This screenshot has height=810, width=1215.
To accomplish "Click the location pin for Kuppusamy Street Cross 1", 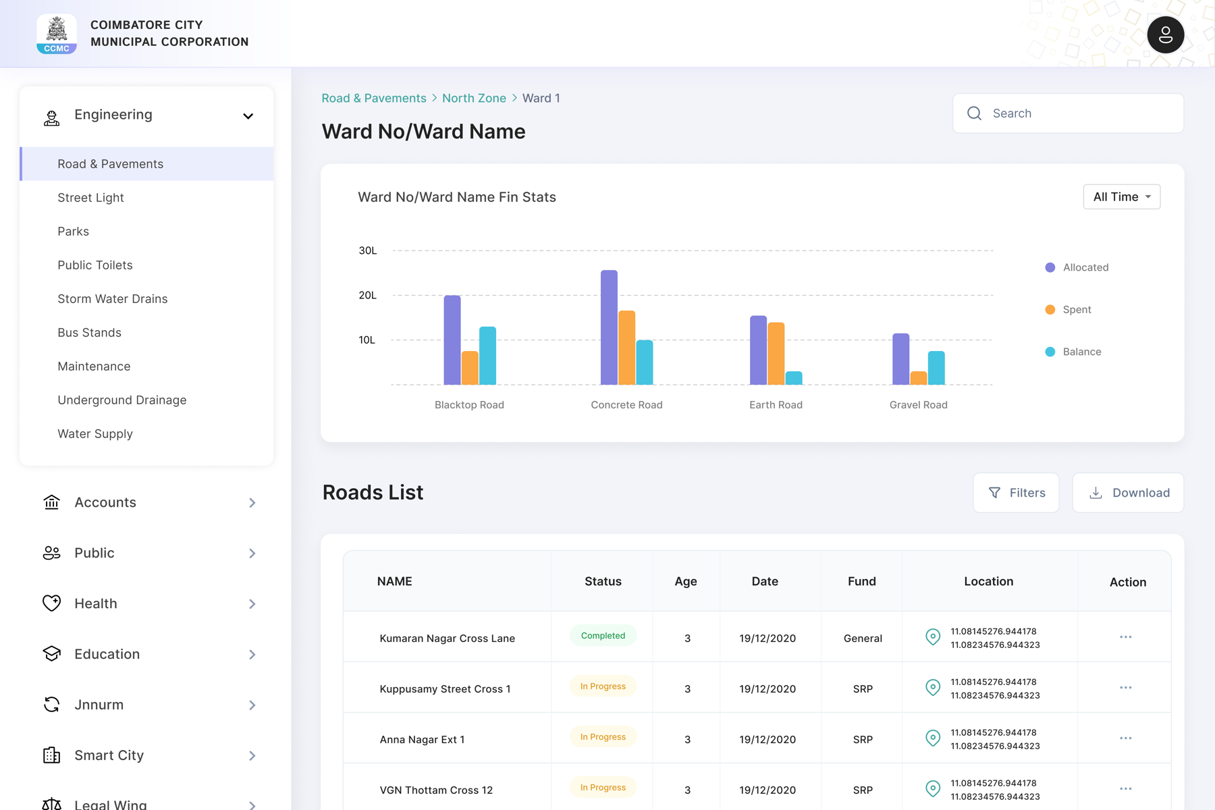I will tap(933, 688).
